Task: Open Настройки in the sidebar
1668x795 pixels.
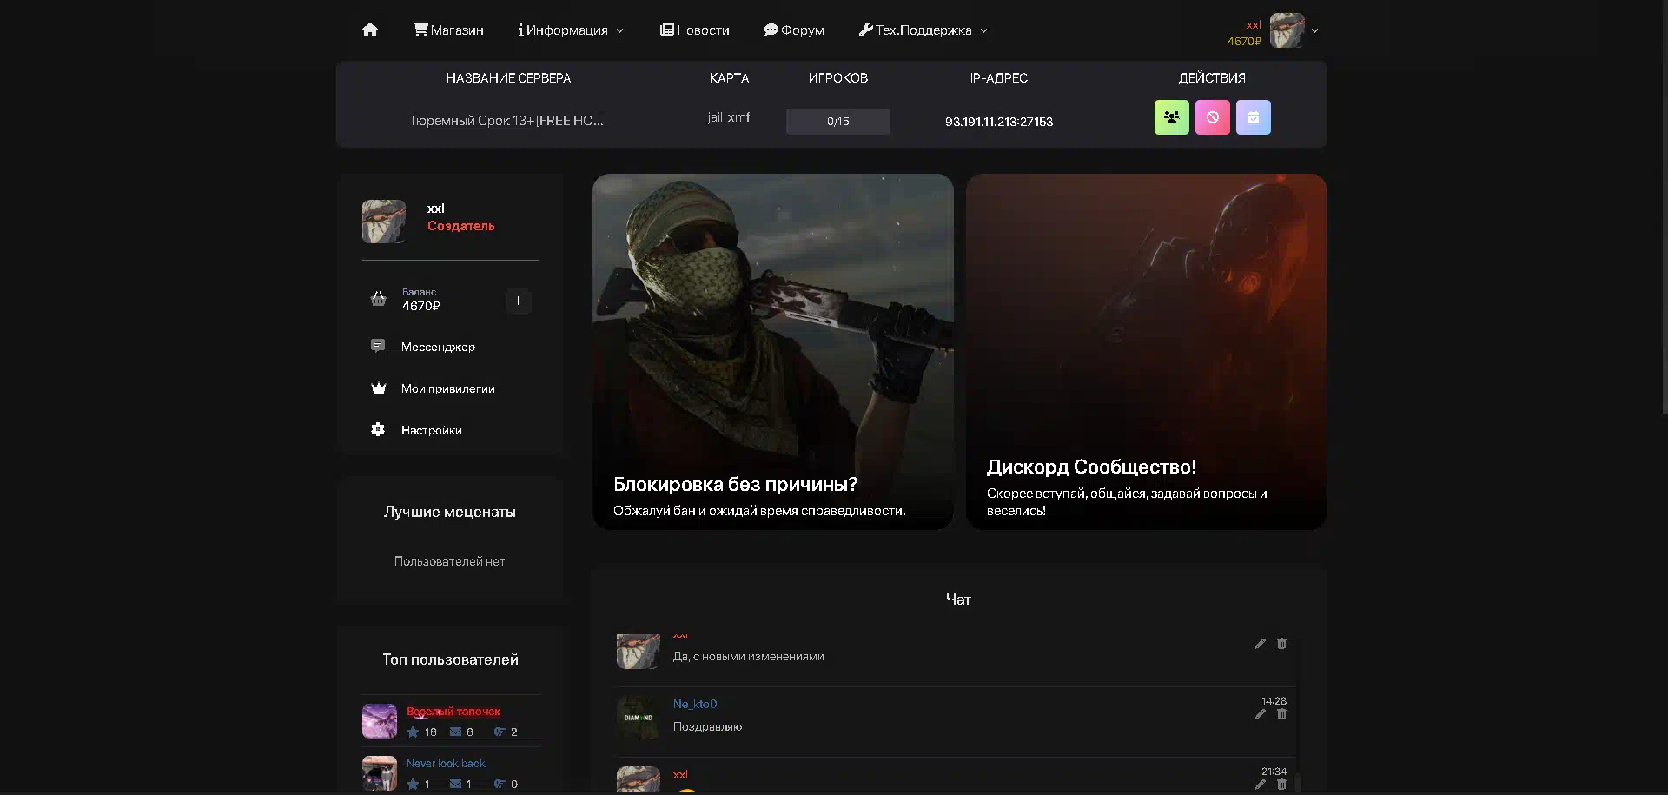Action: tap(431, 430)
